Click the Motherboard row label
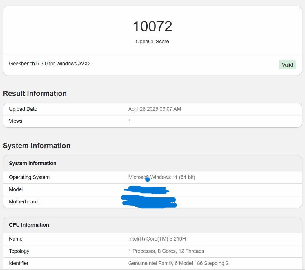The height and width of the screenshot is (270, 305). [23, 202]
